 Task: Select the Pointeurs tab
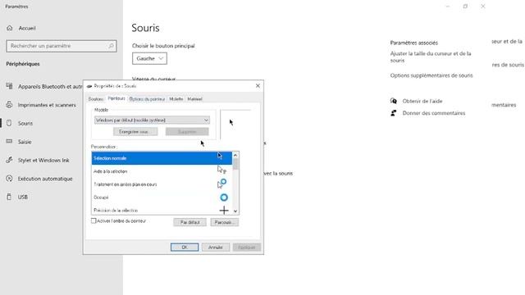116,98
